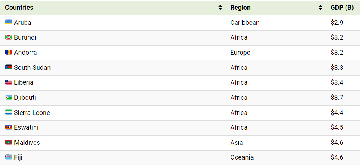The height and width of the screenshot is (166, 360).
Task: Click the Djibouti flag icon
Action: (x=9, y=98)
